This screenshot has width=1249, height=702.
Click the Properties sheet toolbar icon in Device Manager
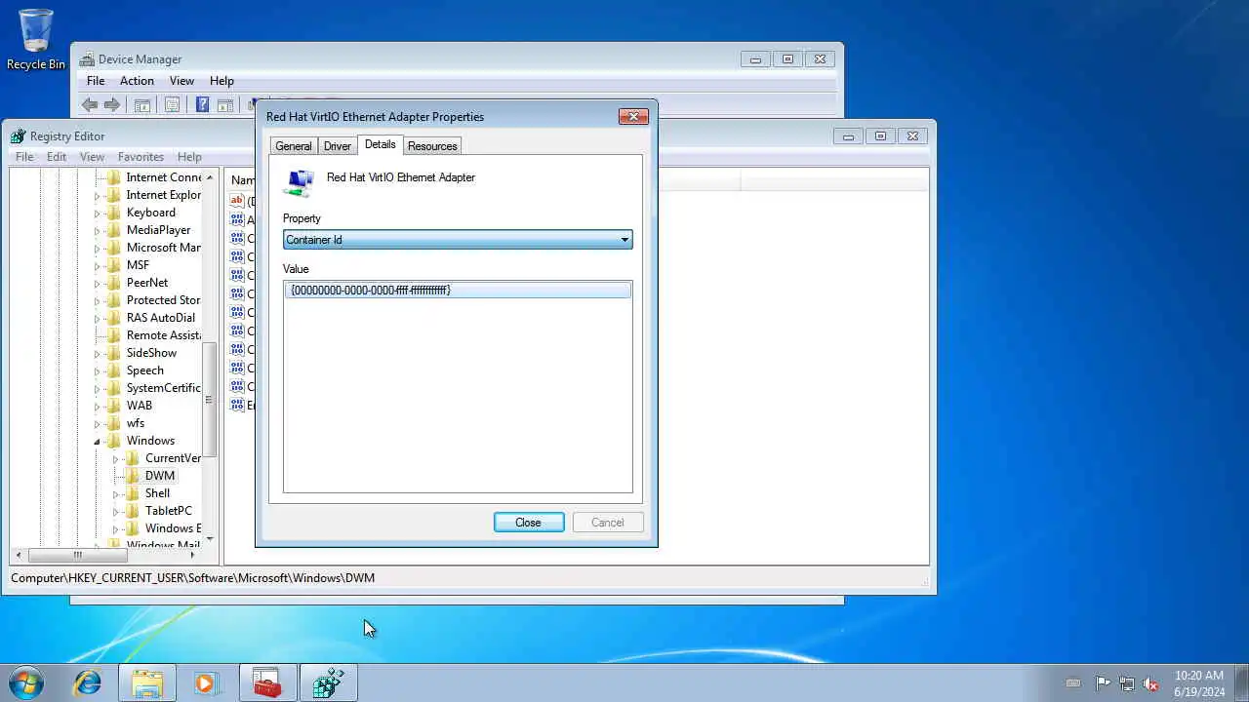(172, 105)
